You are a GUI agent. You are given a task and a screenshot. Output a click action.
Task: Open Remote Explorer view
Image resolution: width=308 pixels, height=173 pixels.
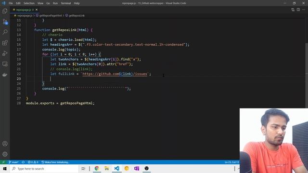[5, 64]
